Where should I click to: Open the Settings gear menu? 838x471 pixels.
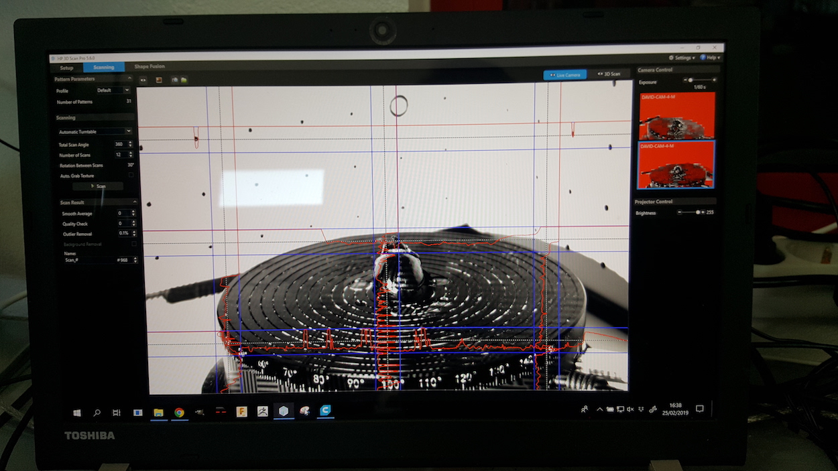pyautogui.click(x=681, y=58)
